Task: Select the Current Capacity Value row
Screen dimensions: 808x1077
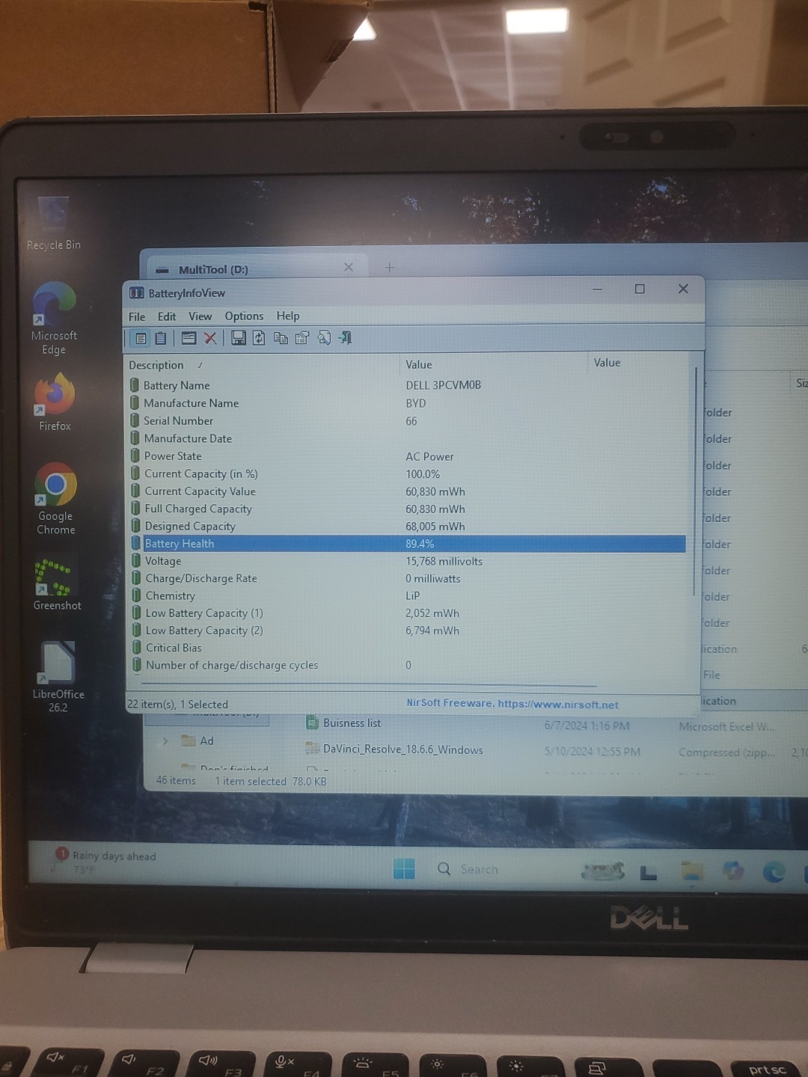Action: pyautogui.click(x=408, y=491)
